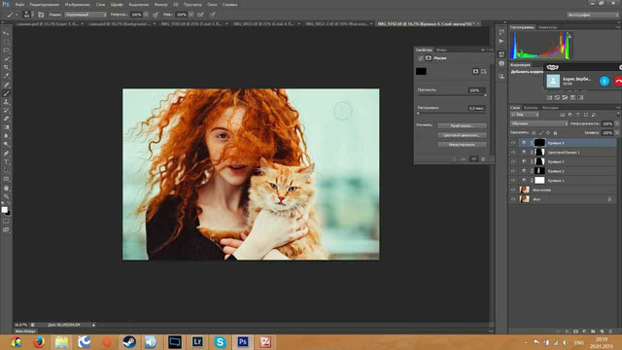Click the Инвертировать button
The image size is (622, 350).
[462, 145]
